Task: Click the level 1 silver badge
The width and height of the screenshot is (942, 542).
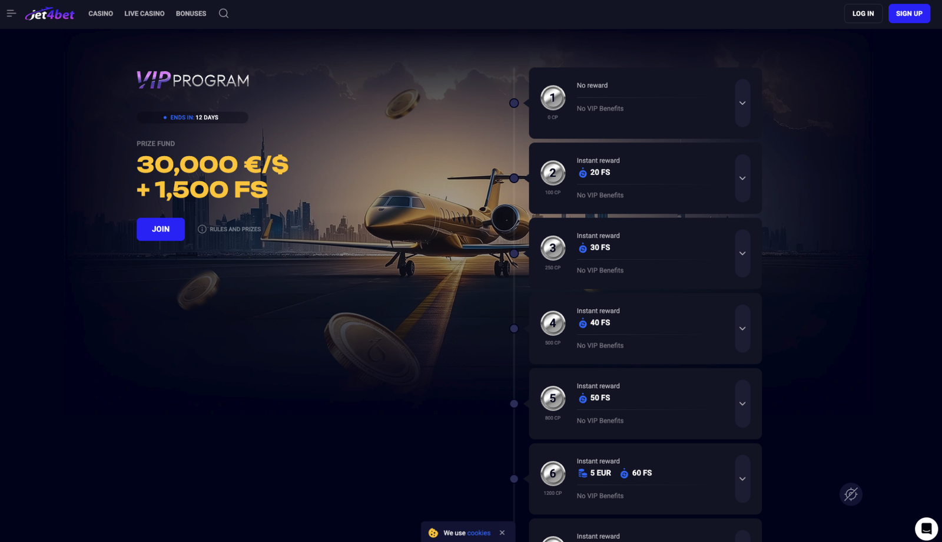Action: [x=553, y=98]
